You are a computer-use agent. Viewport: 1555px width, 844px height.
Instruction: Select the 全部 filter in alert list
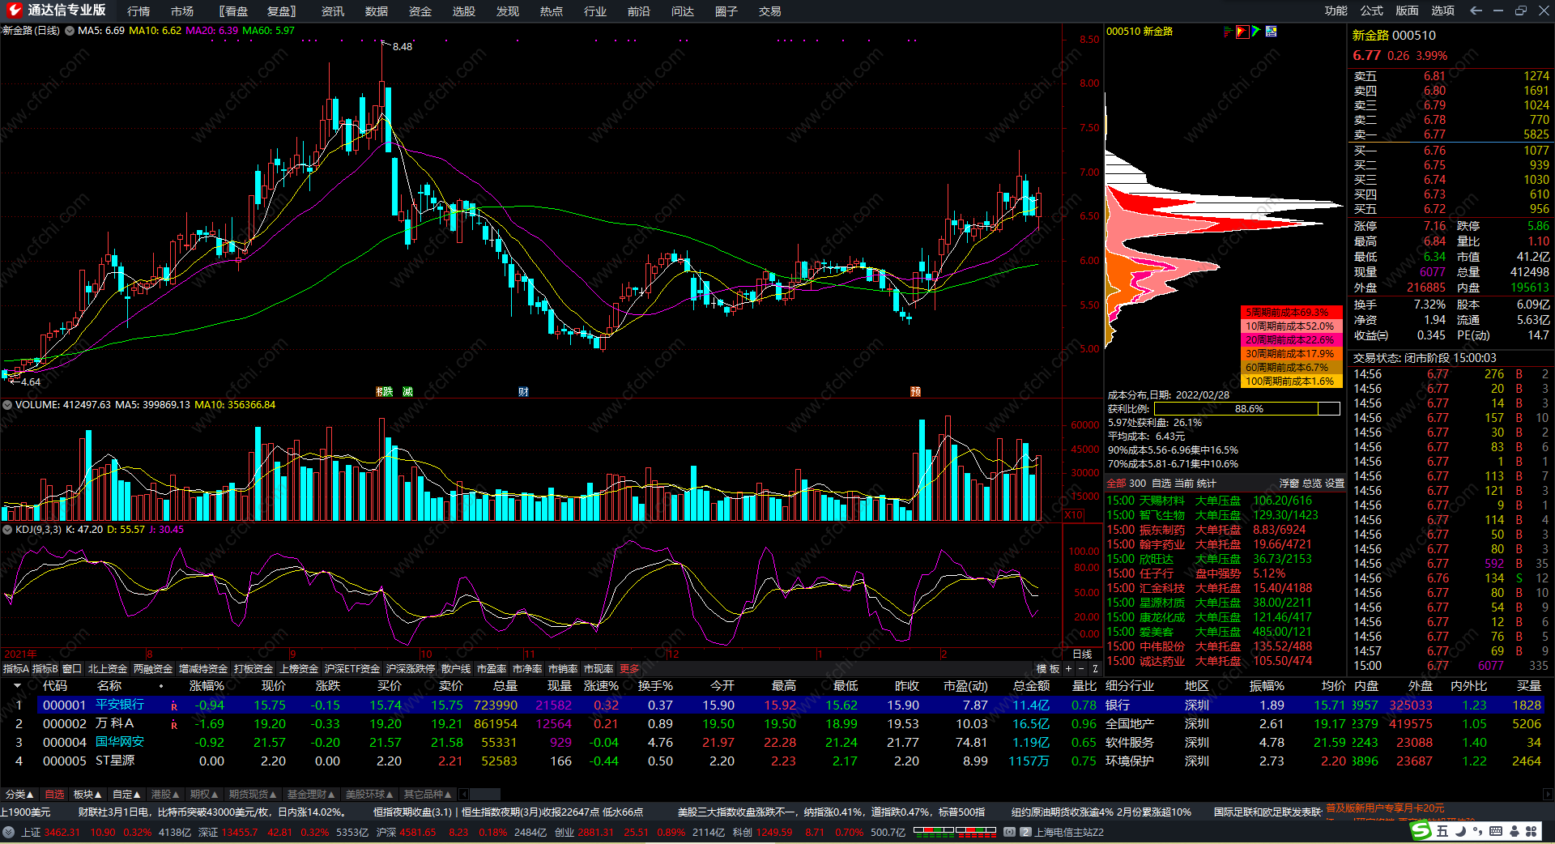click(x=1116, y=484)
